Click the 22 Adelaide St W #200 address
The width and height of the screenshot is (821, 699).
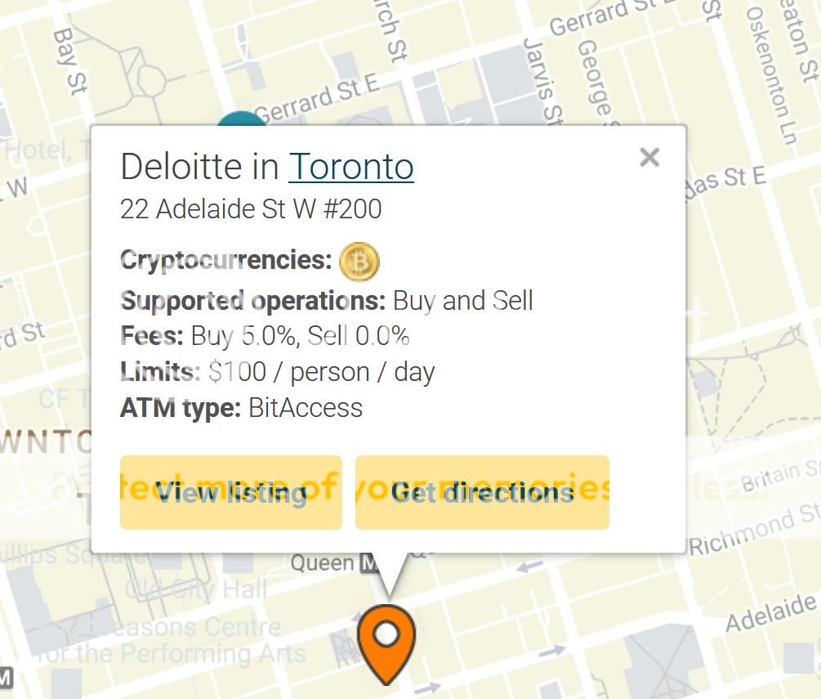click(x=251, y=208)
